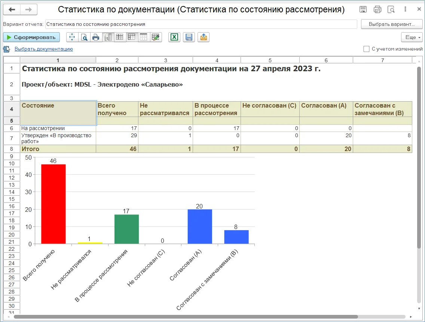Click the title bar save diskette icon
The image size is (425, 322).
pyautogui.click(x=363, y=9)
